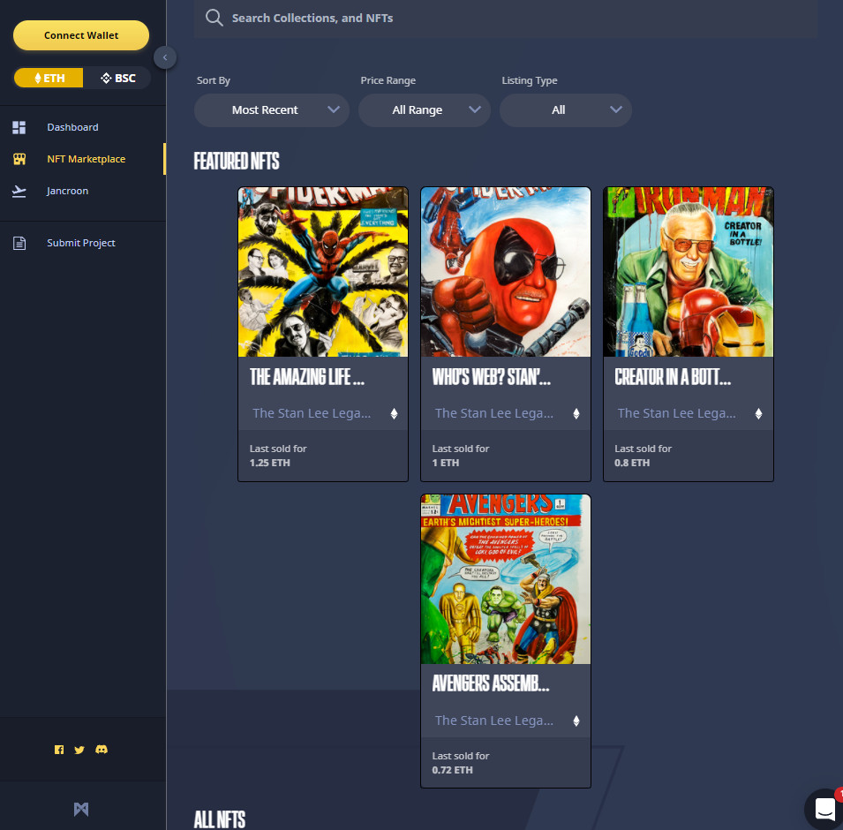Screen dimensions: 843x830
Task: Open the Sort By Most Recent dropdown
Action: [x=272, y=110]
